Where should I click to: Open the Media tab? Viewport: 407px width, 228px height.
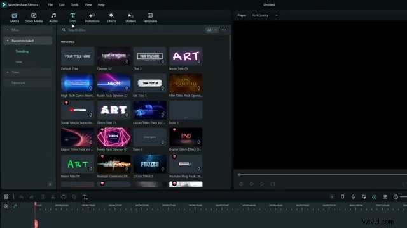point(15,18)
